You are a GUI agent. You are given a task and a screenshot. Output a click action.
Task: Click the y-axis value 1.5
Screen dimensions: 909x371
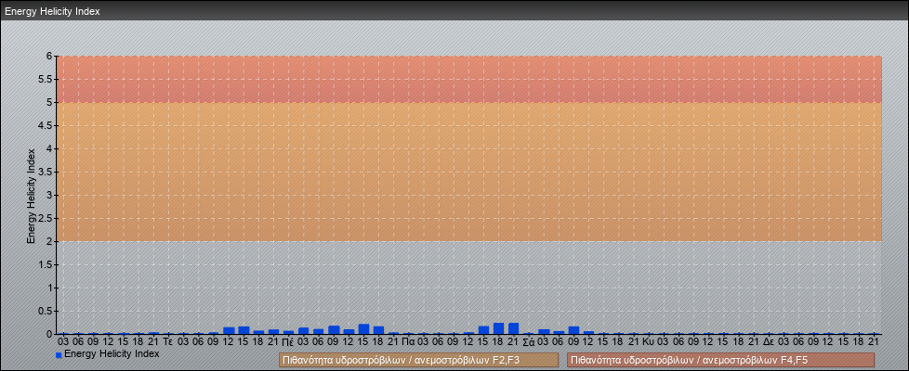46,264
